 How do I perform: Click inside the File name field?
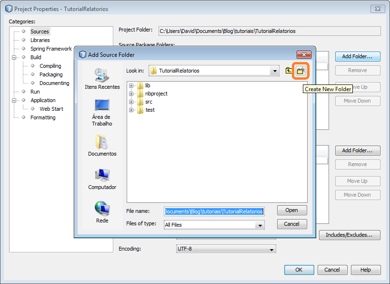214,211
